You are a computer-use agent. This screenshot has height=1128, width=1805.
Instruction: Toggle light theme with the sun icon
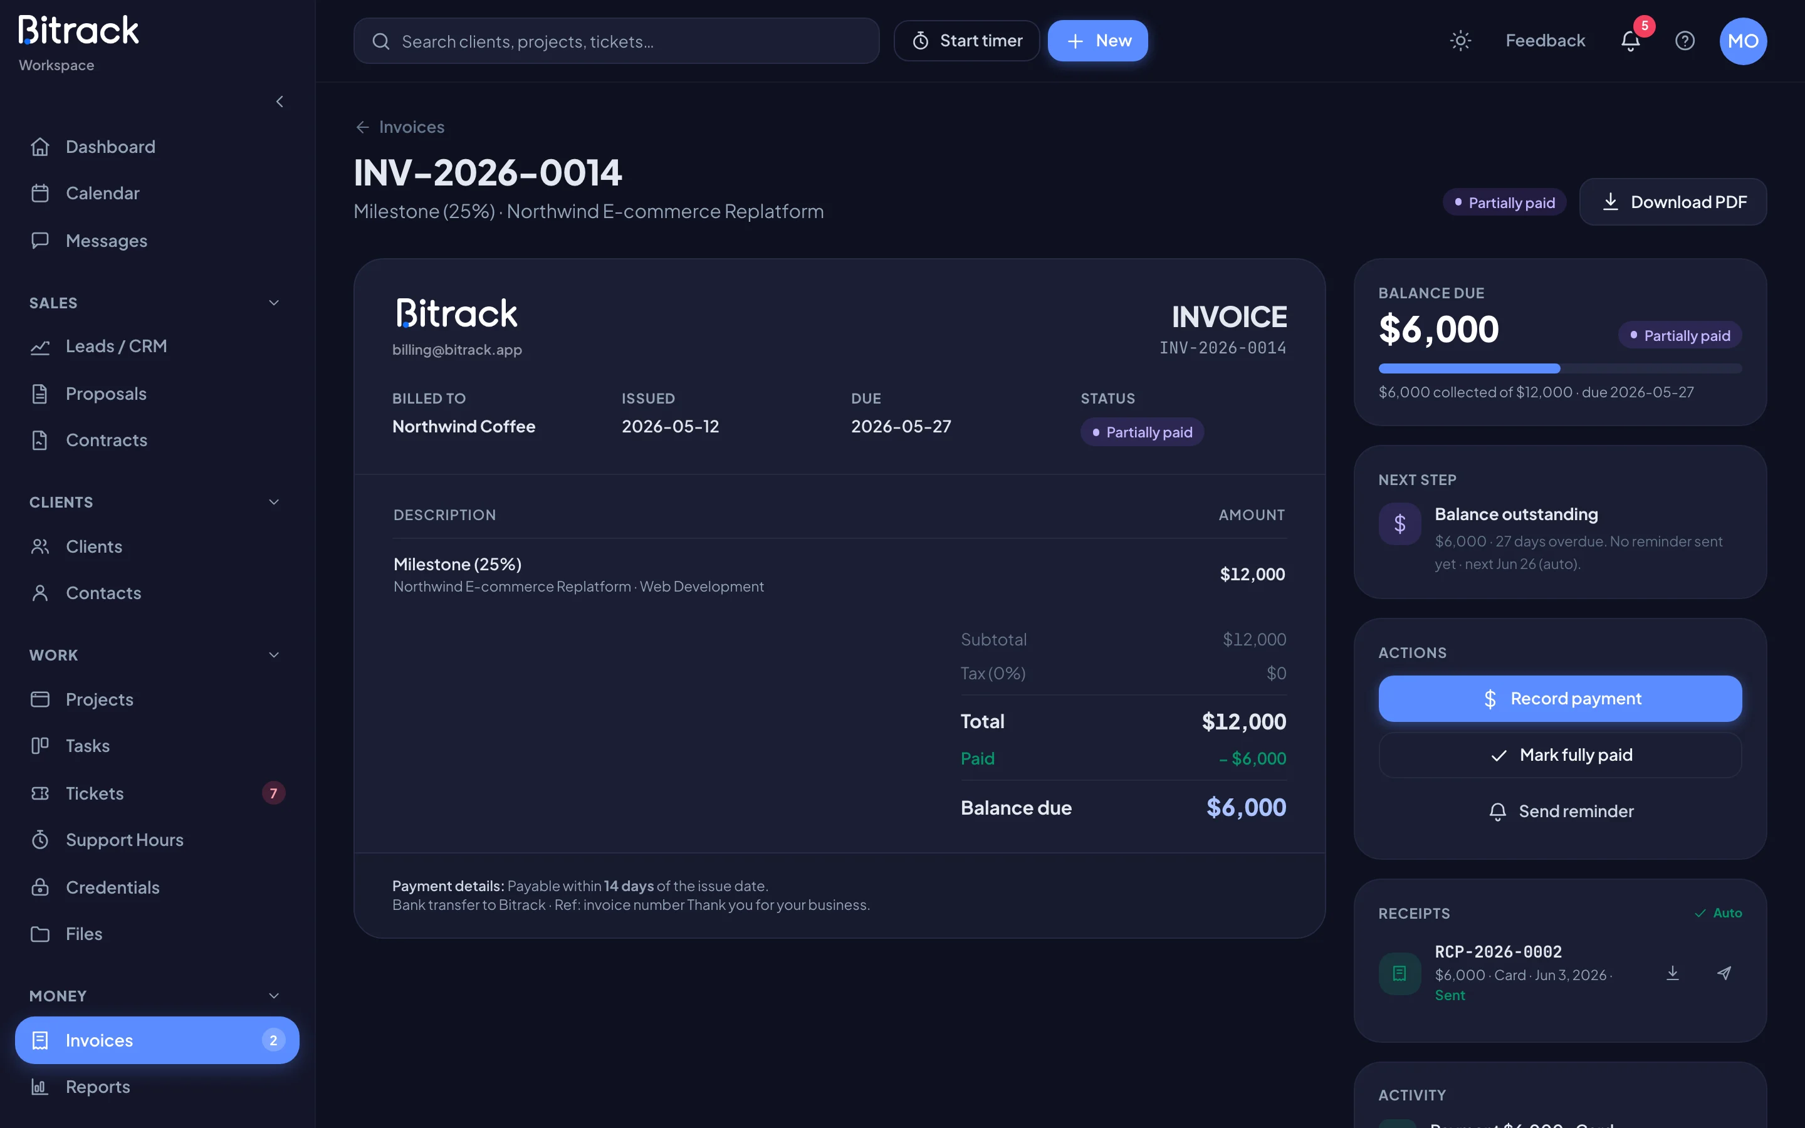tap(1460, 41)
